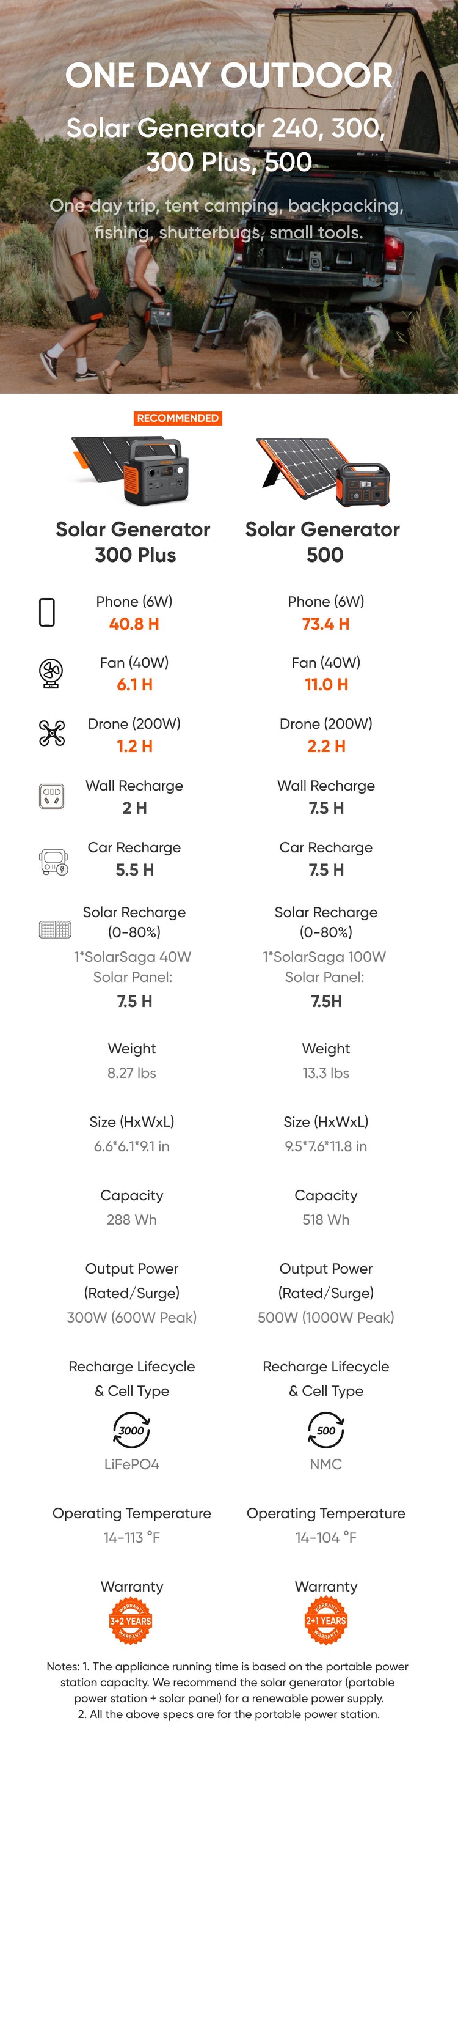The height and width of the screenshot is (2044, 458).
Task: Select the Solar Generator 500 title
Action: (x=323, y=542)
